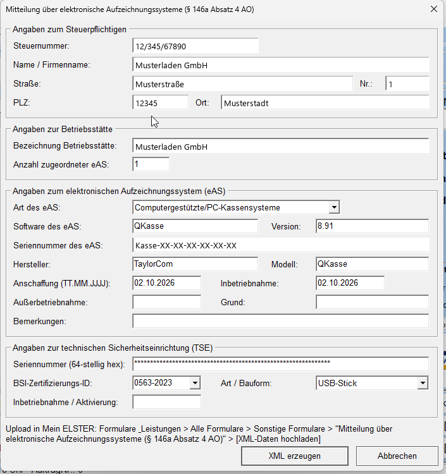Click the eAS section heading label

[x=119, y=191]
